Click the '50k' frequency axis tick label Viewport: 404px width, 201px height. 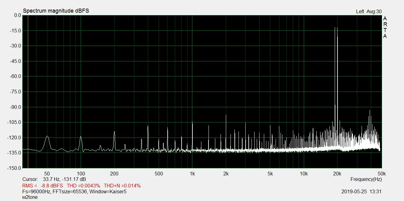coord(382,174)
